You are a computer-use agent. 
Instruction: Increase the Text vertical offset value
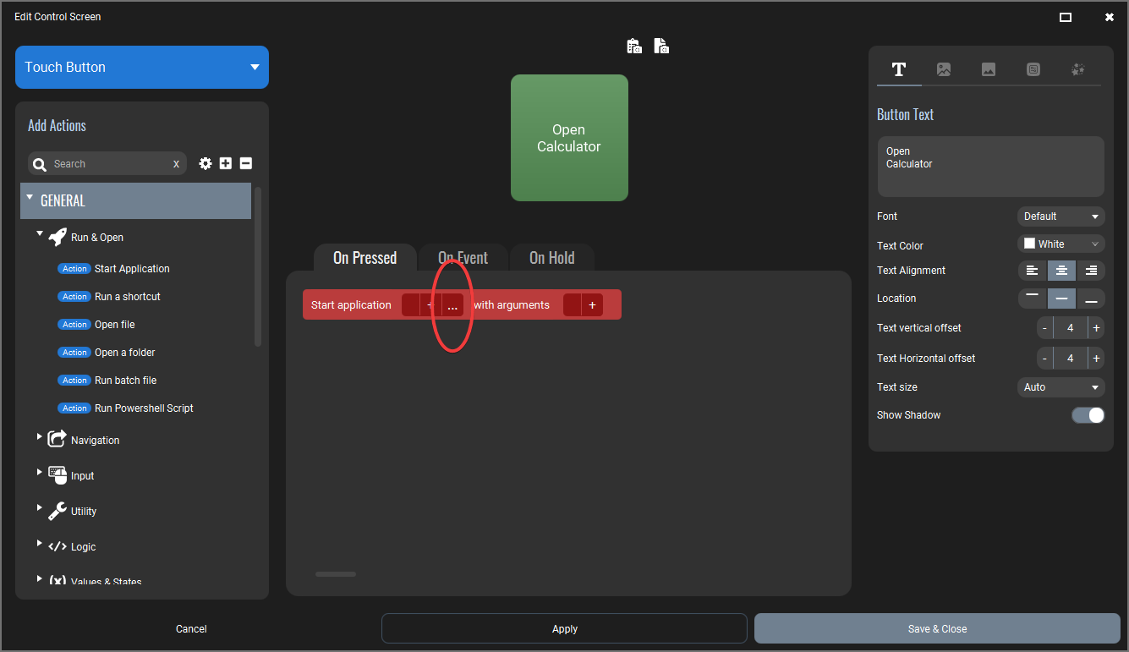pos(1096,328)
